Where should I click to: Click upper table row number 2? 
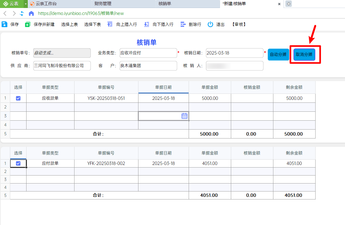[5, 107]
